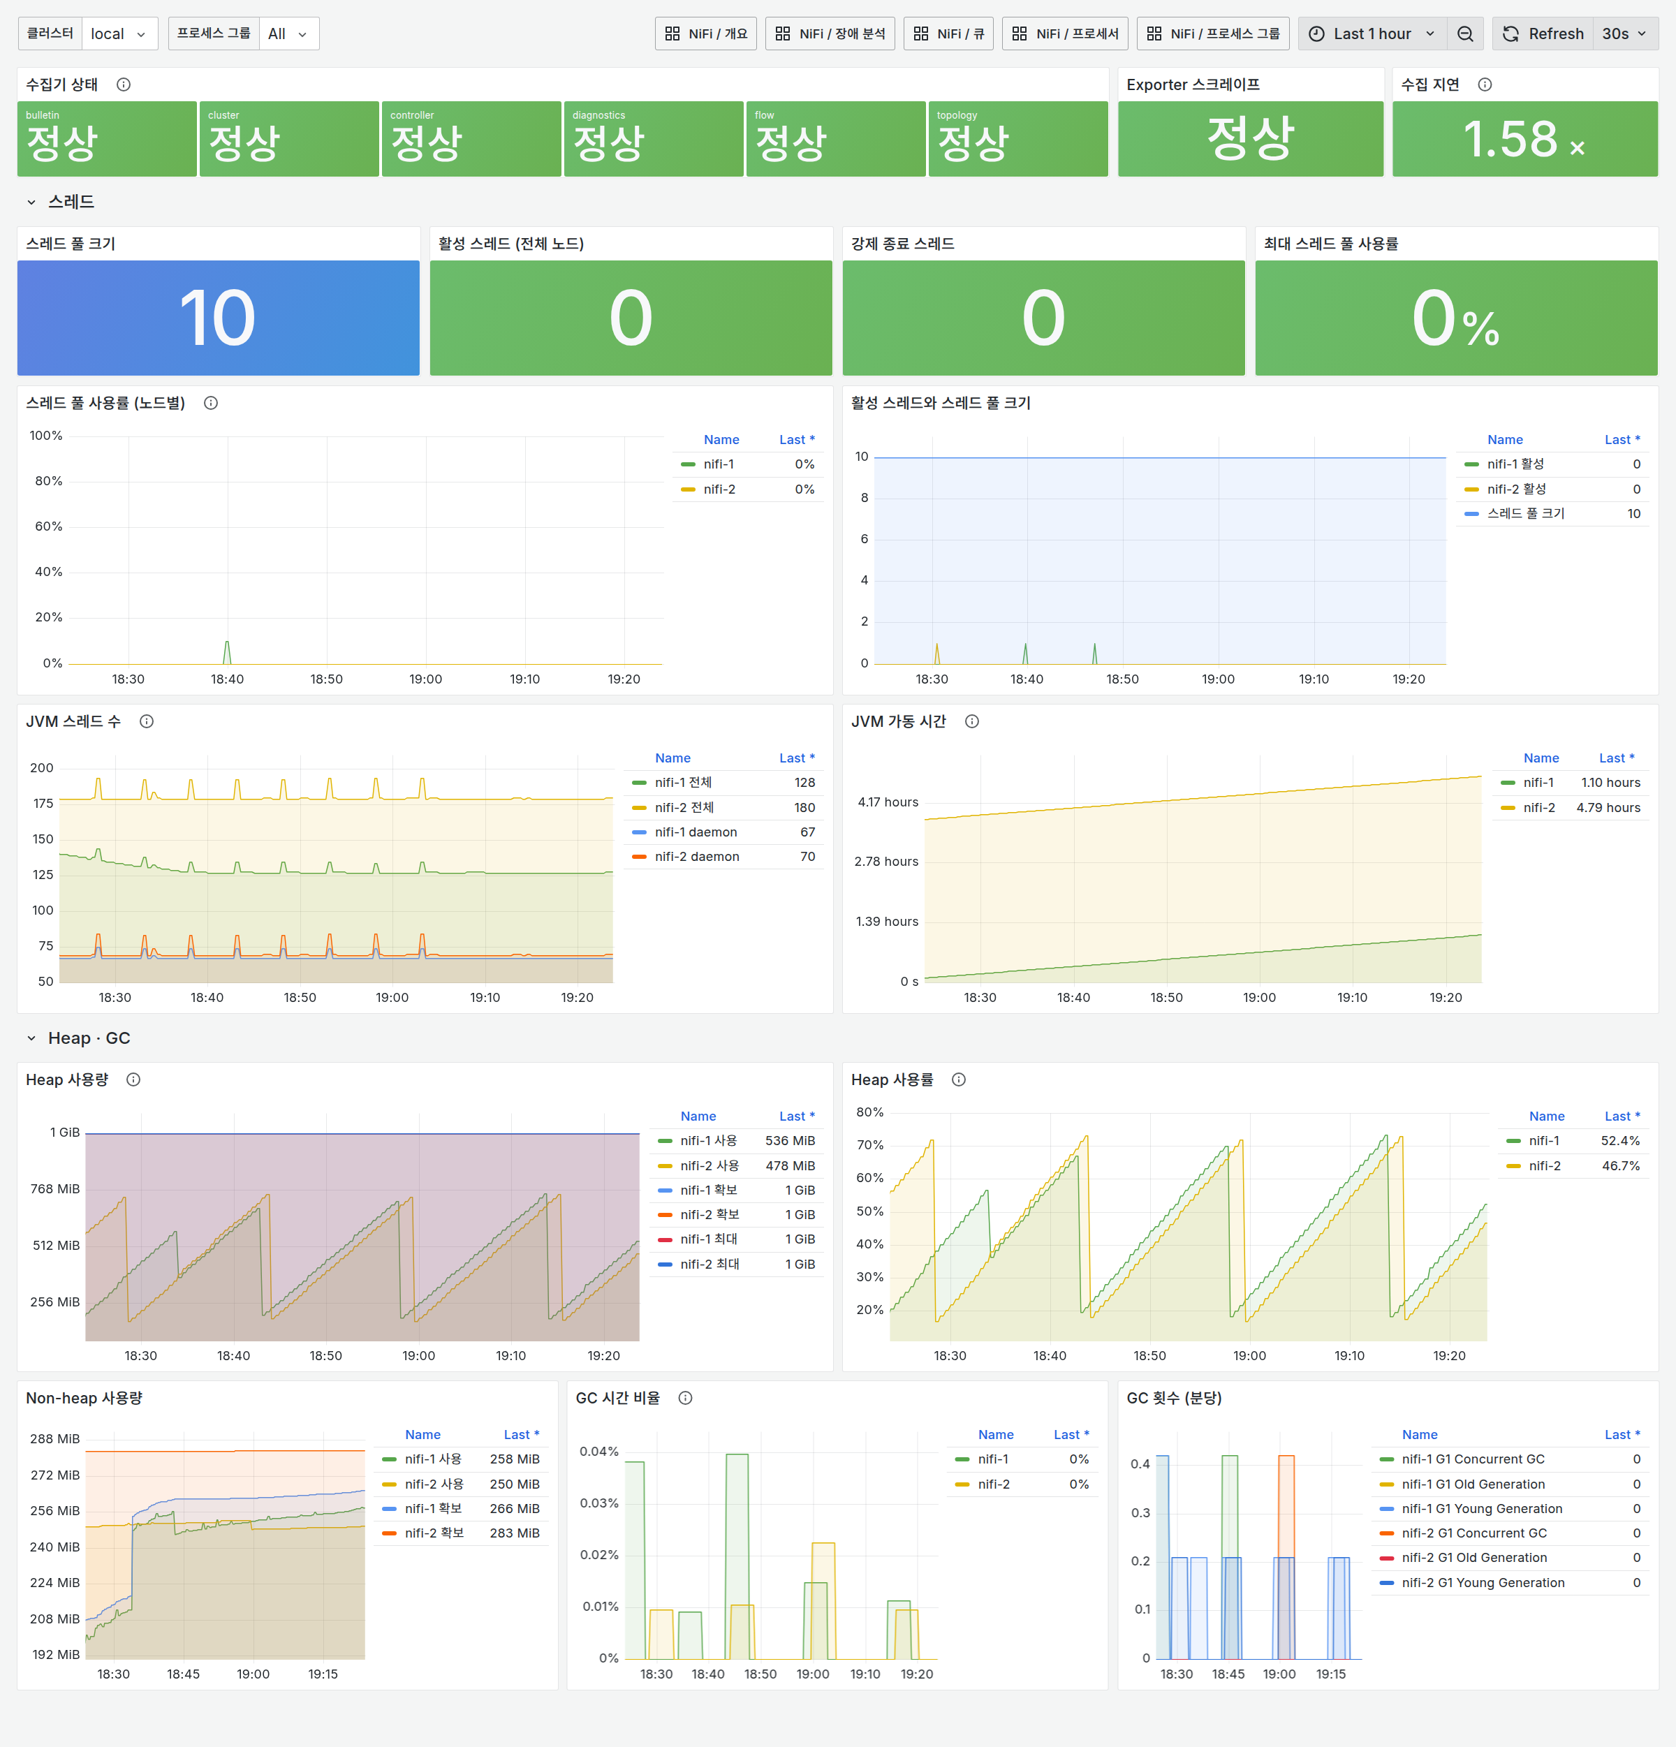Open info icon beside 수집 지연 title
This screenshot has height=1747, width=1676.
(1485, 84)
